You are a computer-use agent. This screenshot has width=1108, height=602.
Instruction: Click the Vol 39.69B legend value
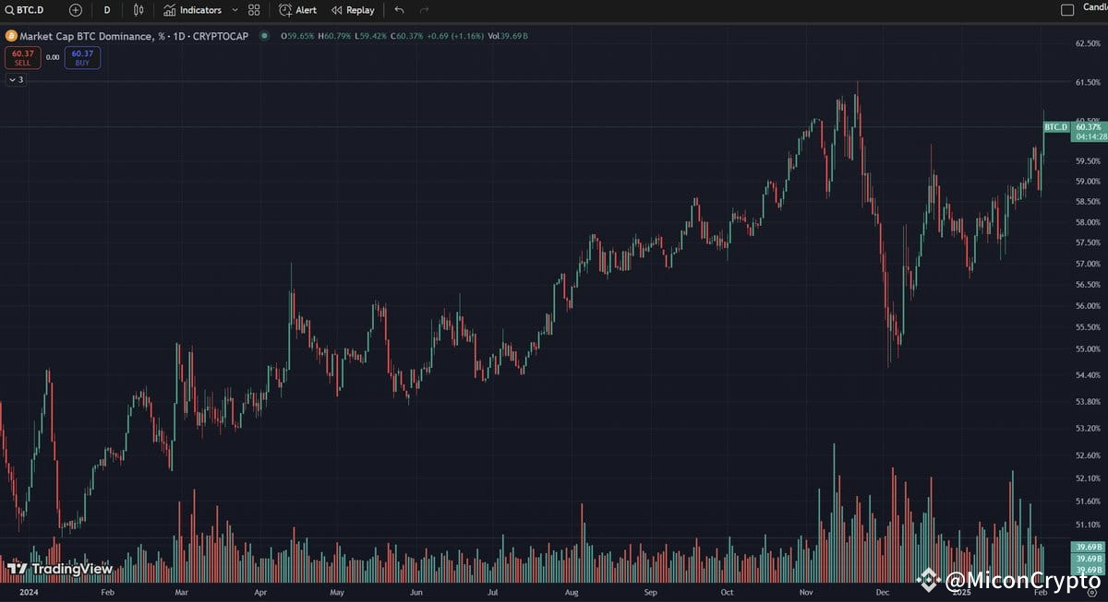click(509, 36)
